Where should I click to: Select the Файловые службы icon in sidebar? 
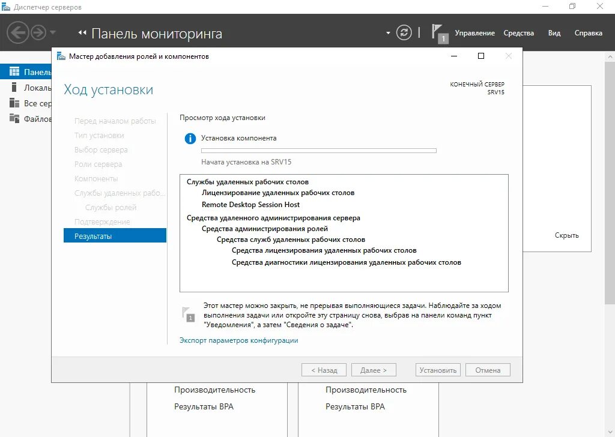pos(14,118)
